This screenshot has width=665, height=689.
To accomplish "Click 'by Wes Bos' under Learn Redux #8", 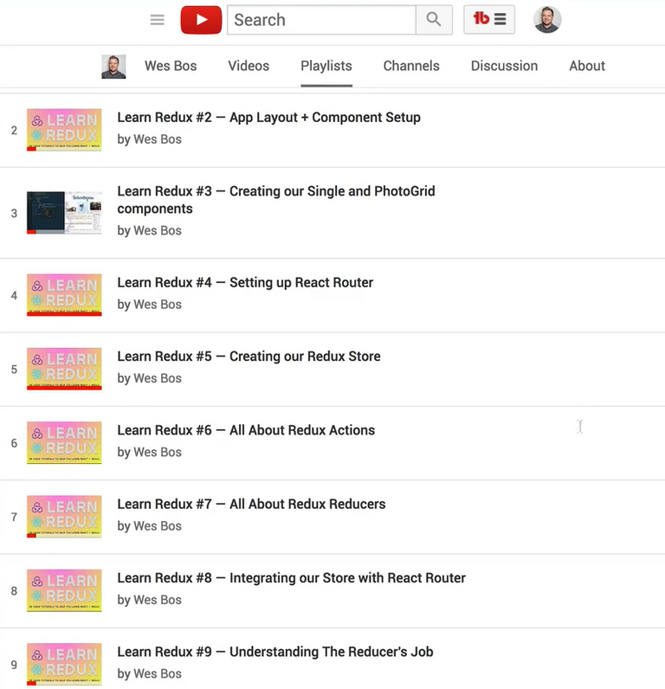I will tap(149, 600).
